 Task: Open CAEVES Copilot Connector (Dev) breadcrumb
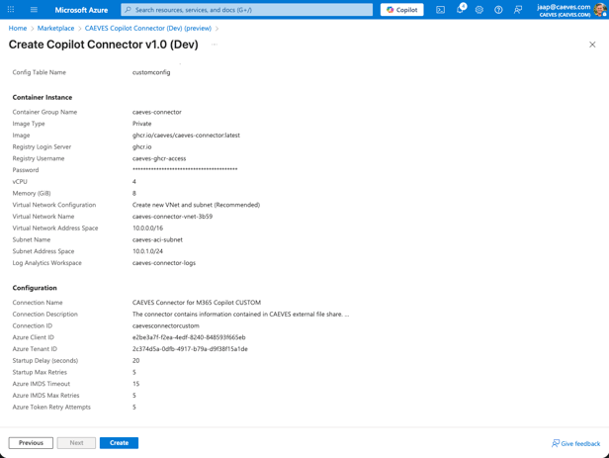coord(147,29)
